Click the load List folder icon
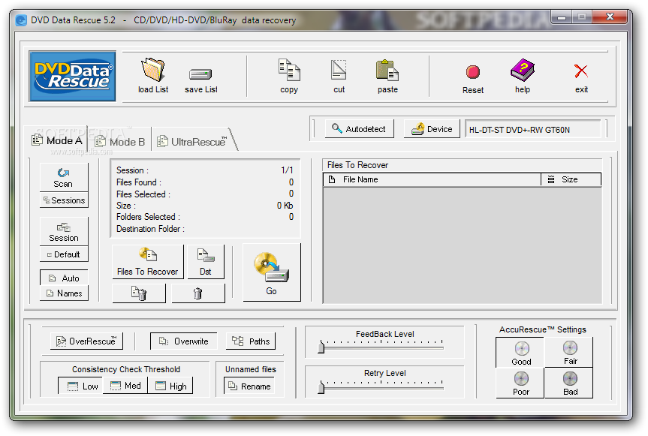 153,69
